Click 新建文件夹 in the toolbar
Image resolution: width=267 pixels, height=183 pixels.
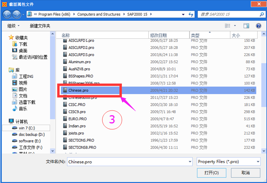(40, 26)
